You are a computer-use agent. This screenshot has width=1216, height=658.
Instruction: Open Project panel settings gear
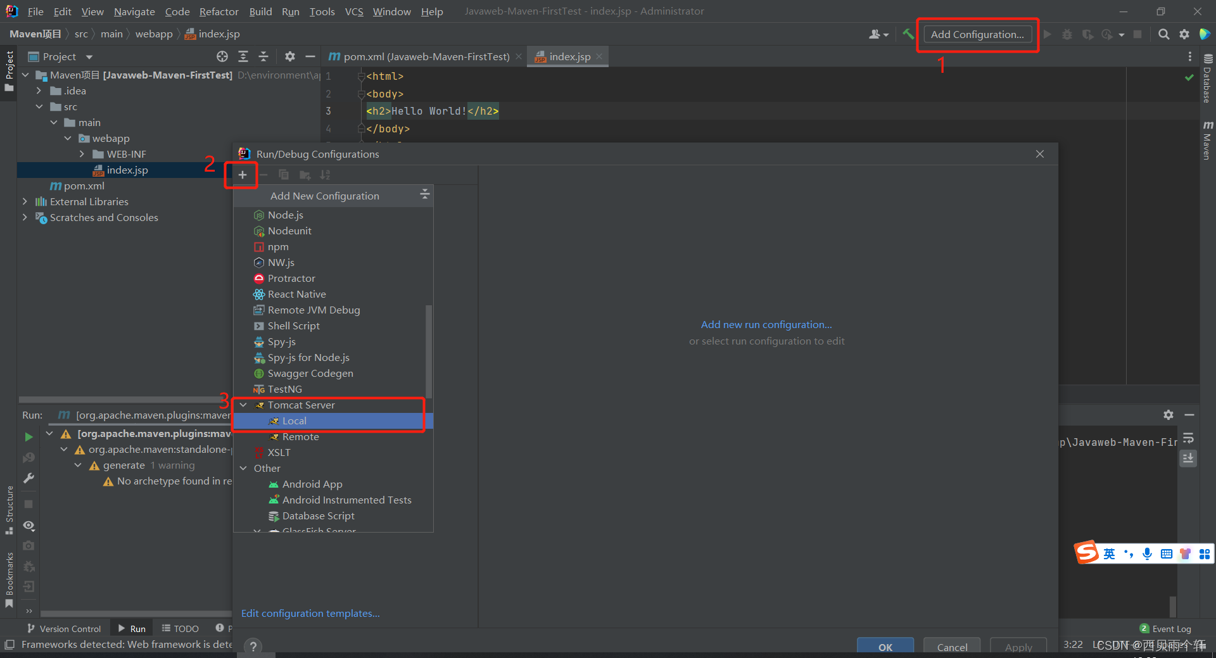[x=290, y=56]
